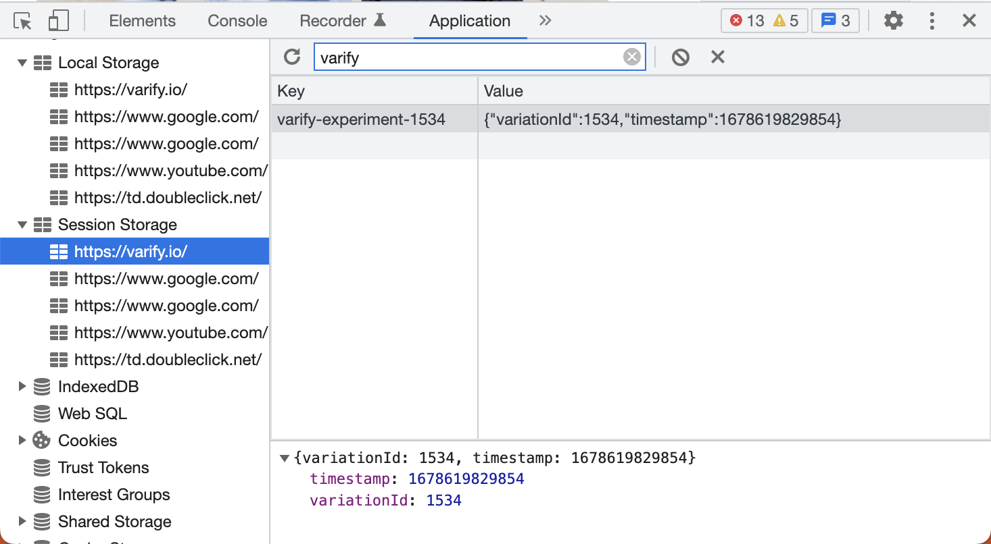The width and height of the screenshot is (991, 544).
Task: Expand the IndexedDB node
Action: pyautogui.click(x=22, y=387)
